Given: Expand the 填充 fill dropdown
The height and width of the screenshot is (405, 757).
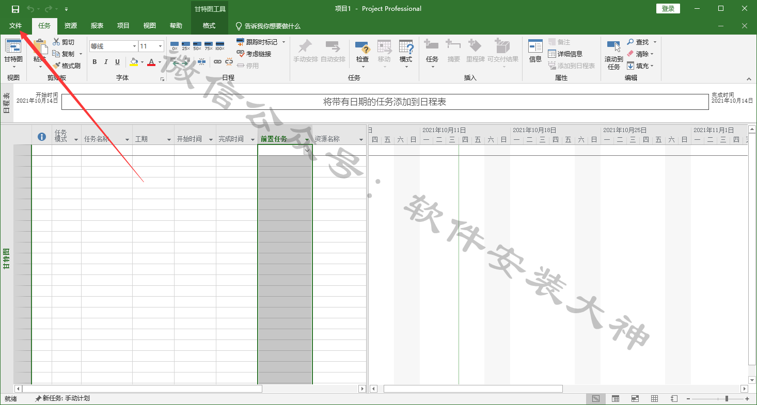Looking at the screenshot, I should [x=652, y=66].
